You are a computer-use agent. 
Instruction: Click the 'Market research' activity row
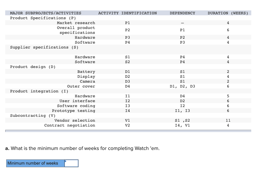128,23
